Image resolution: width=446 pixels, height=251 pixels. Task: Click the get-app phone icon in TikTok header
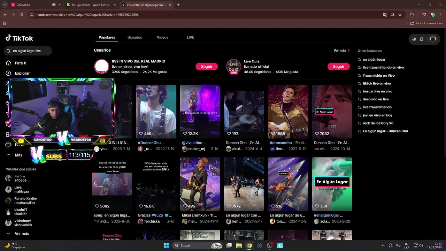tap(422, 39)
